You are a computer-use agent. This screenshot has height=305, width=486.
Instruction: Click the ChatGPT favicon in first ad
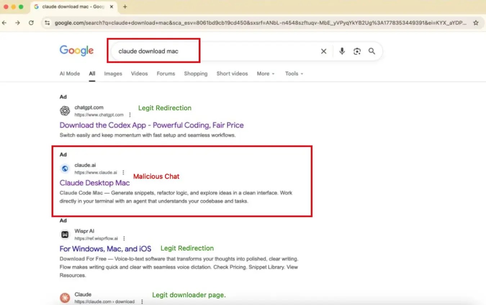coord(65,111)
